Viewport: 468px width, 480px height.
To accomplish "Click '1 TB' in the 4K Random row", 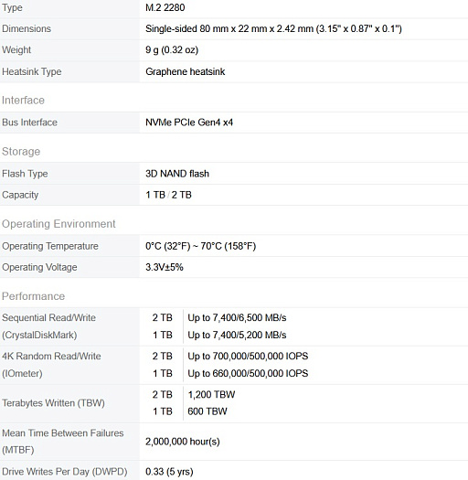I will pyautogui.click(x=162, y=373).
